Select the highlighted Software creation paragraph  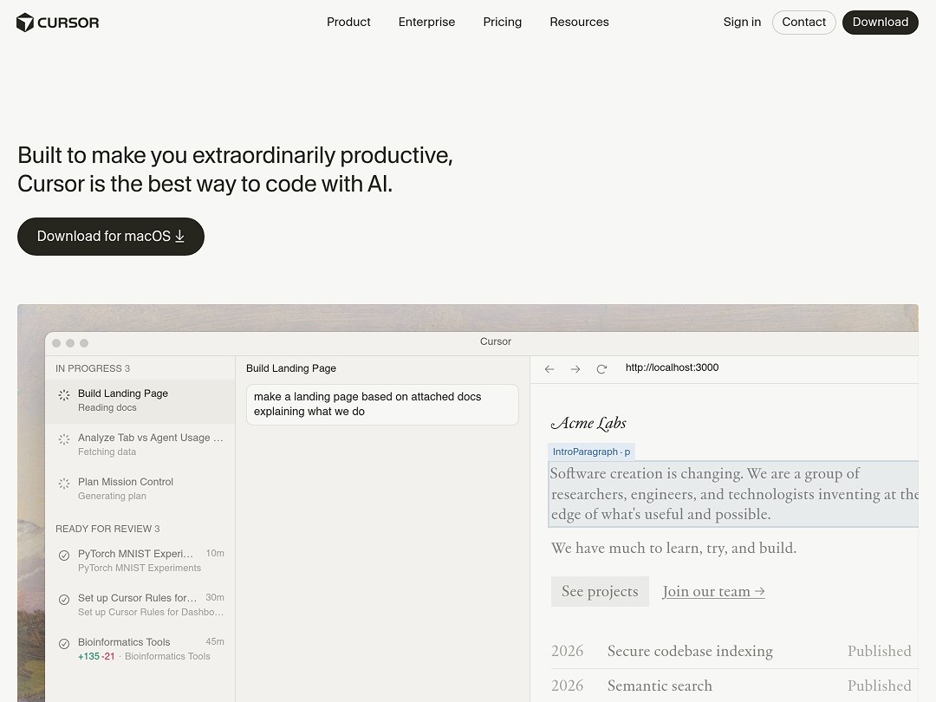point(733,494)
